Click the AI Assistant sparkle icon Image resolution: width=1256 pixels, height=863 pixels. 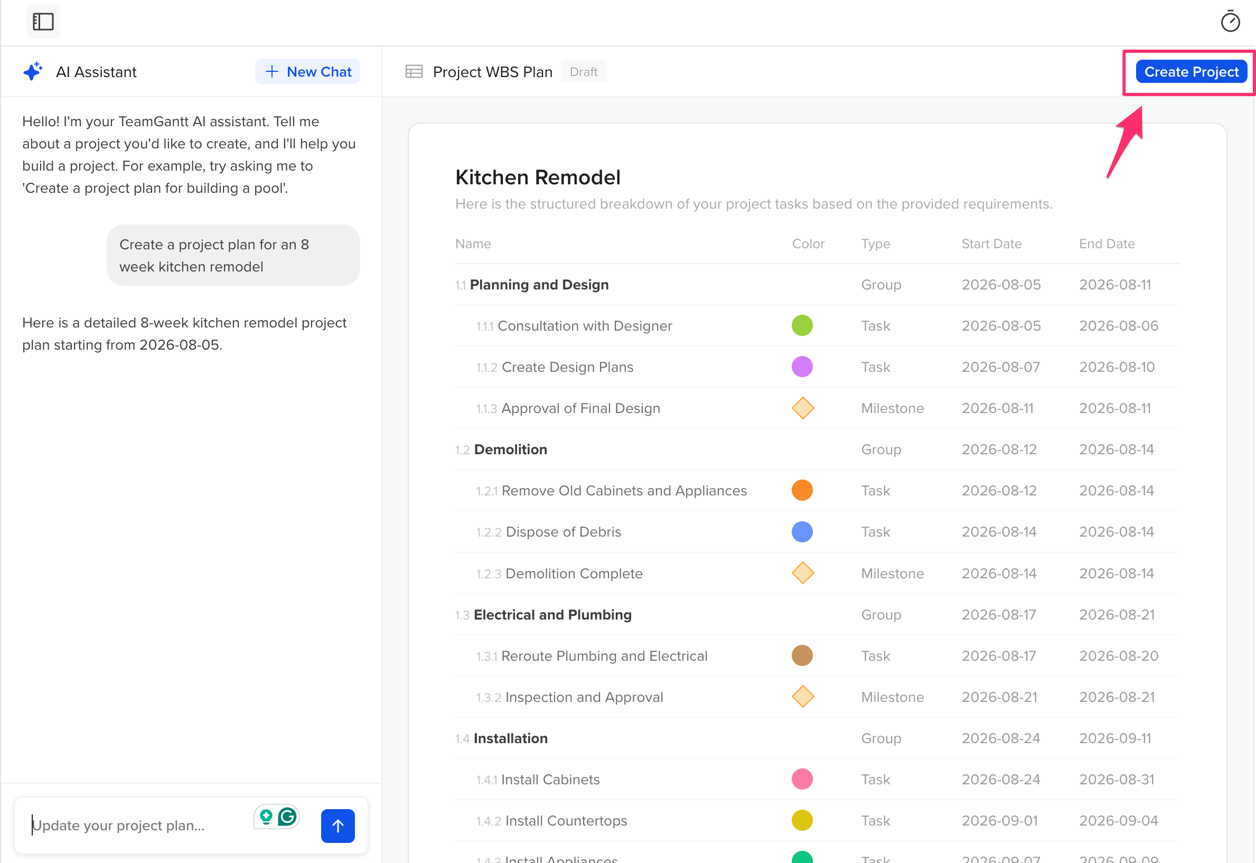click(33, 71)
